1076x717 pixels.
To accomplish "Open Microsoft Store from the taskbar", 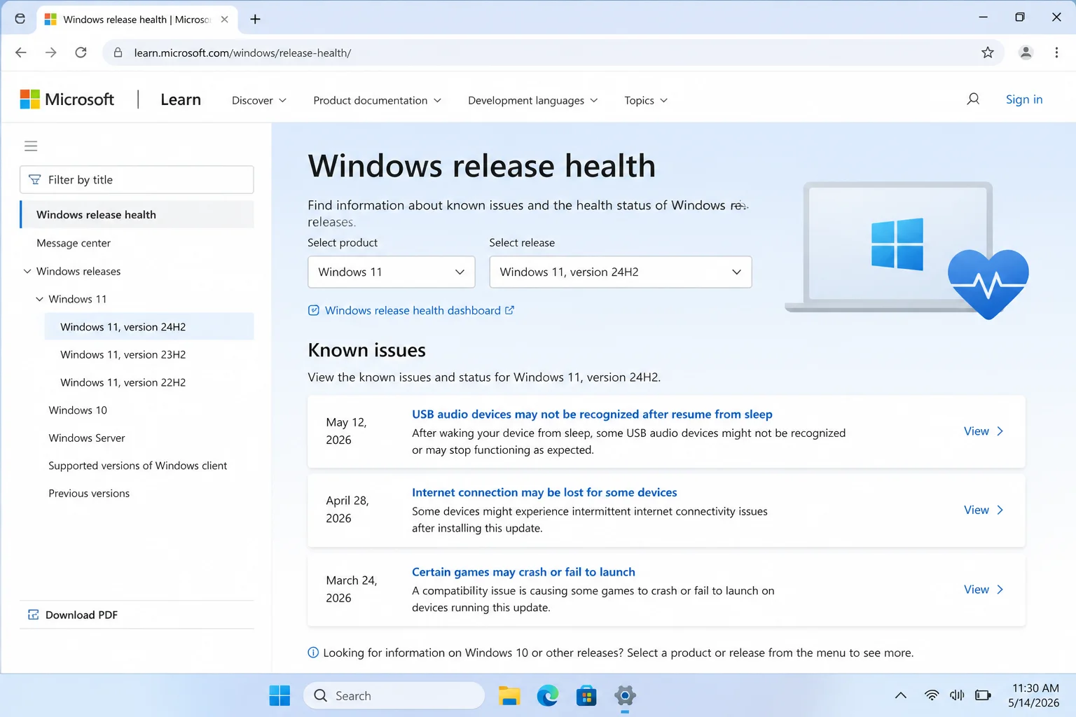I will pyautogui.click(x=586, y=695).
